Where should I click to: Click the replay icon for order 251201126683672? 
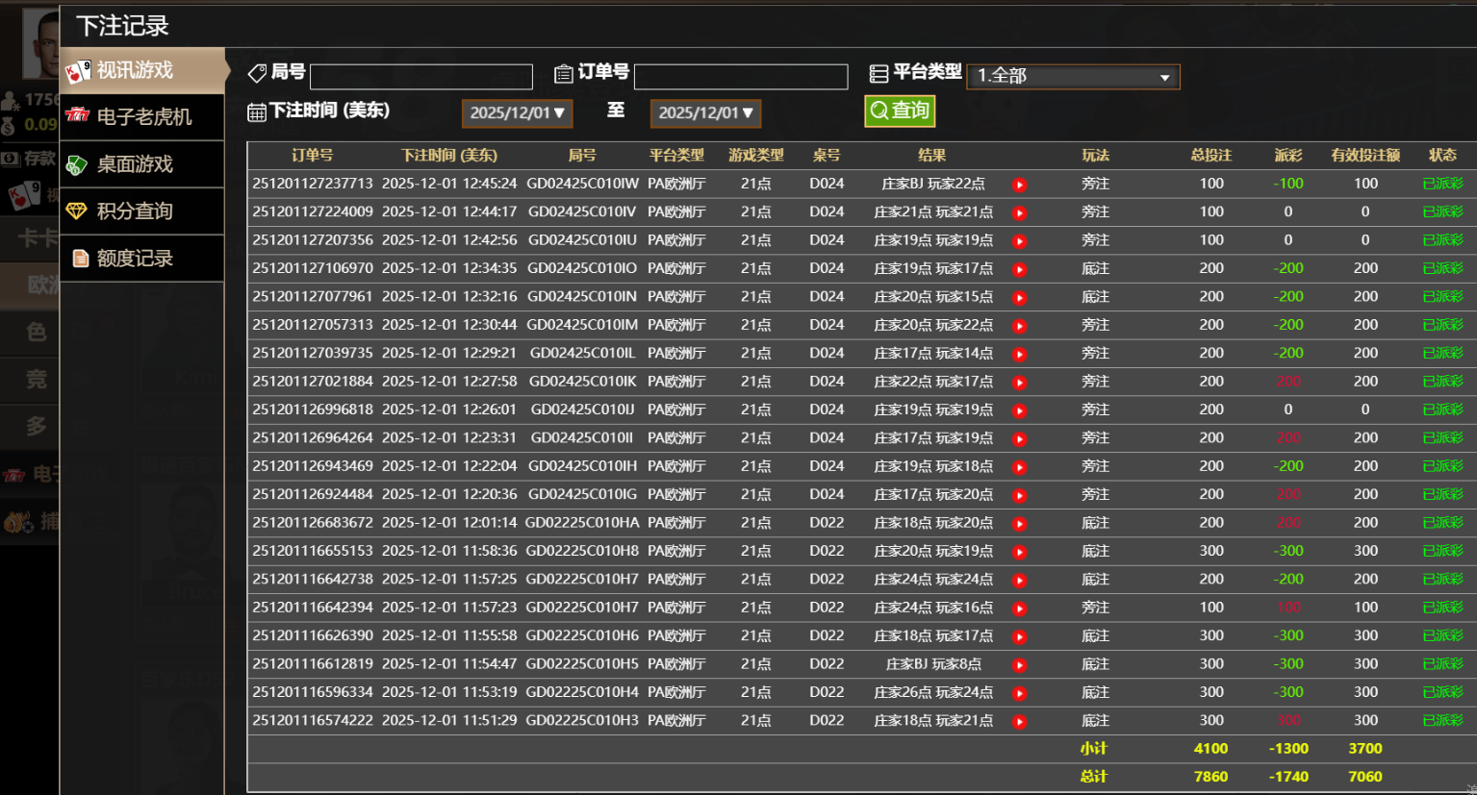pyautogui.click(x=1019, y=524)
